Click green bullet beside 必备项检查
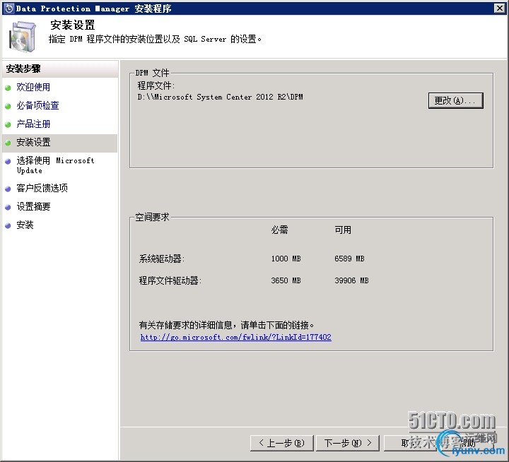Image resolution: width=509 pixels, height=462 pixels. [x=8, y=106]
